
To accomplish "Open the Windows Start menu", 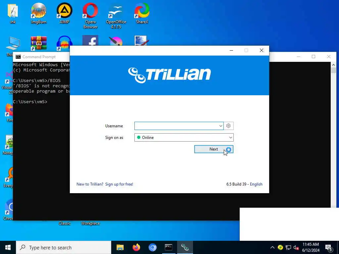I will tap(8, 247).
